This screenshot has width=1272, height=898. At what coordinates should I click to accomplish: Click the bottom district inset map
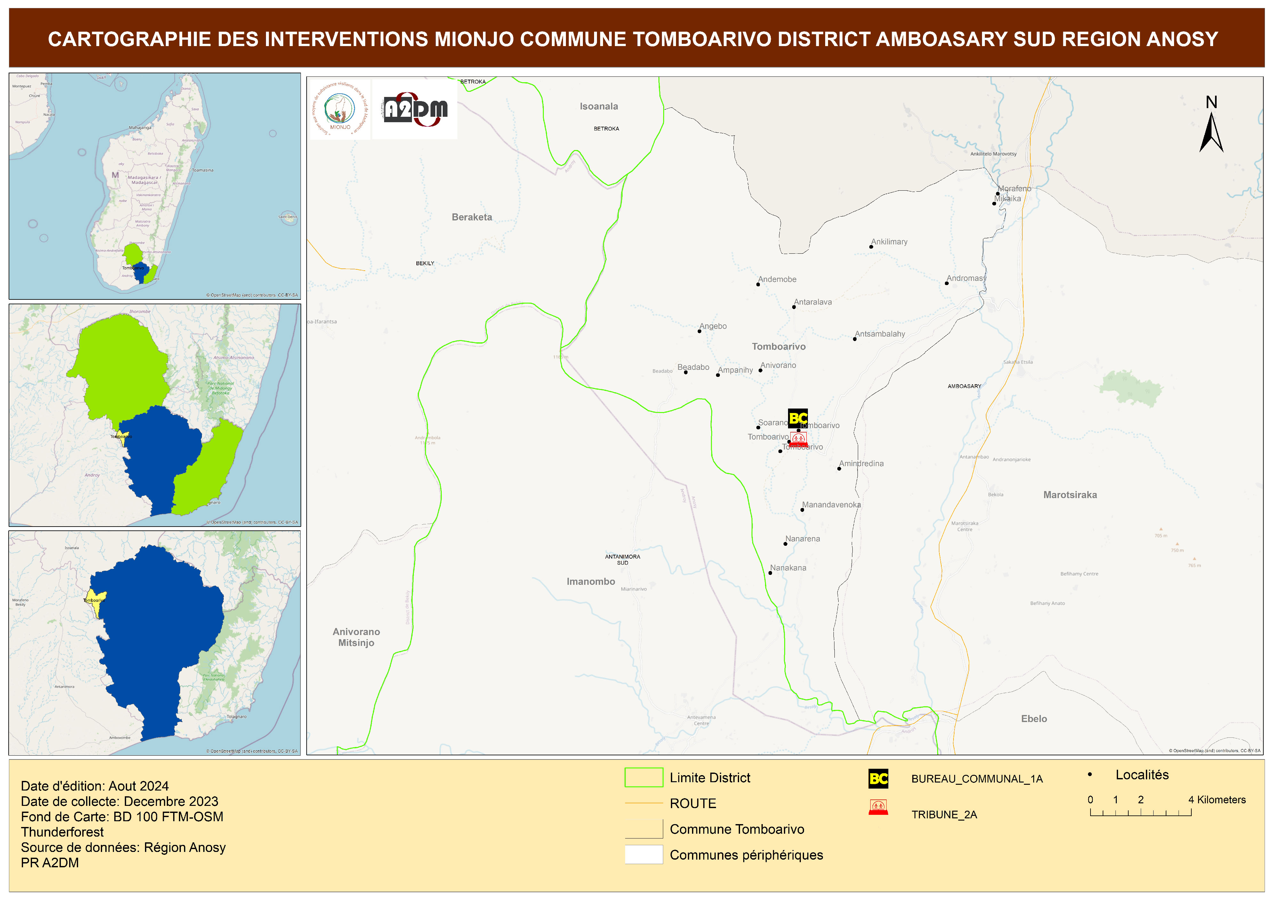(155, 643)
